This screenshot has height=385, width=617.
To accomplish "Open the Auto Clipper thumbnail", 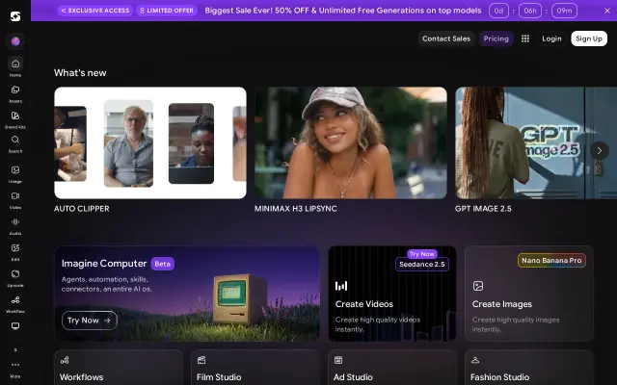I will 150,143.
